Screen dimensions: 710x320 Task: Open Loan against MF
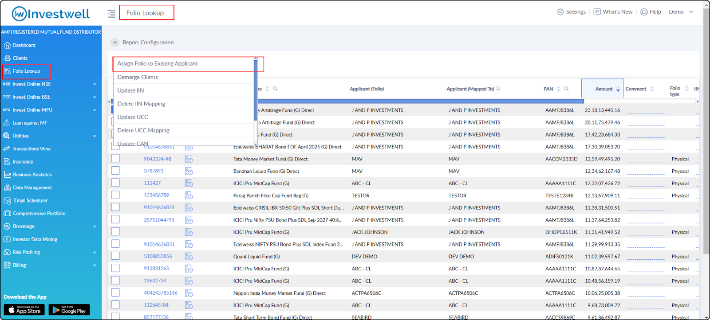point(25,123)
